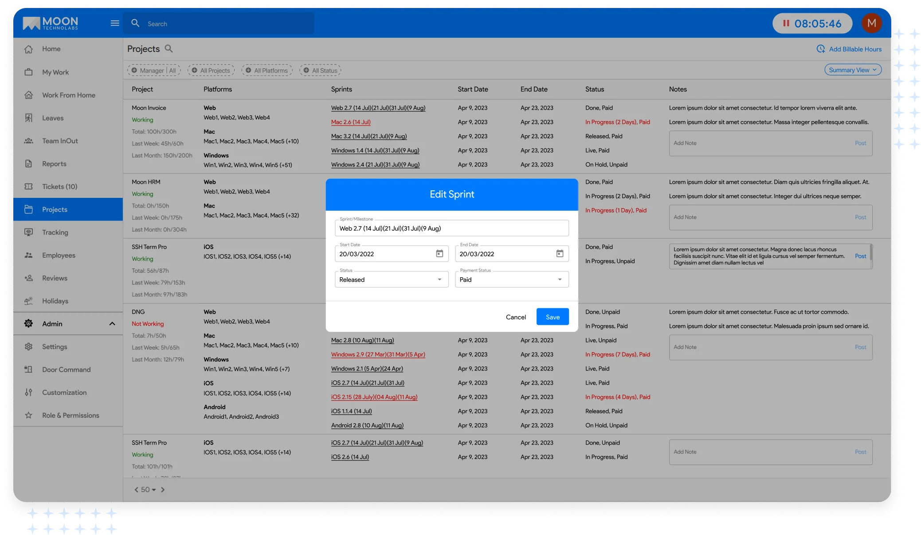Open the Mac 2.6 (14 Jul) sprint link

351,122
